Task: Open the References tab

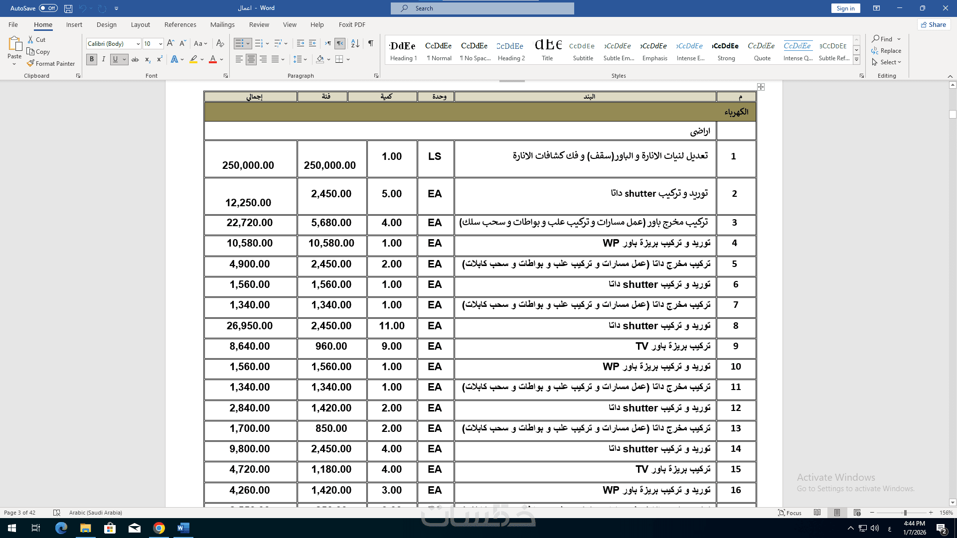Action: coord(180,25)
